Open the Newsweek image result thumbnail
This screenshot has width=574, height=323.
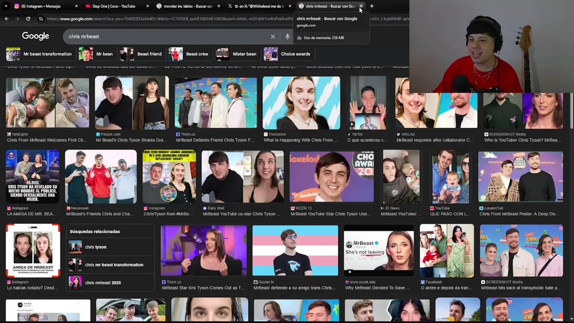tap(101, 177)
